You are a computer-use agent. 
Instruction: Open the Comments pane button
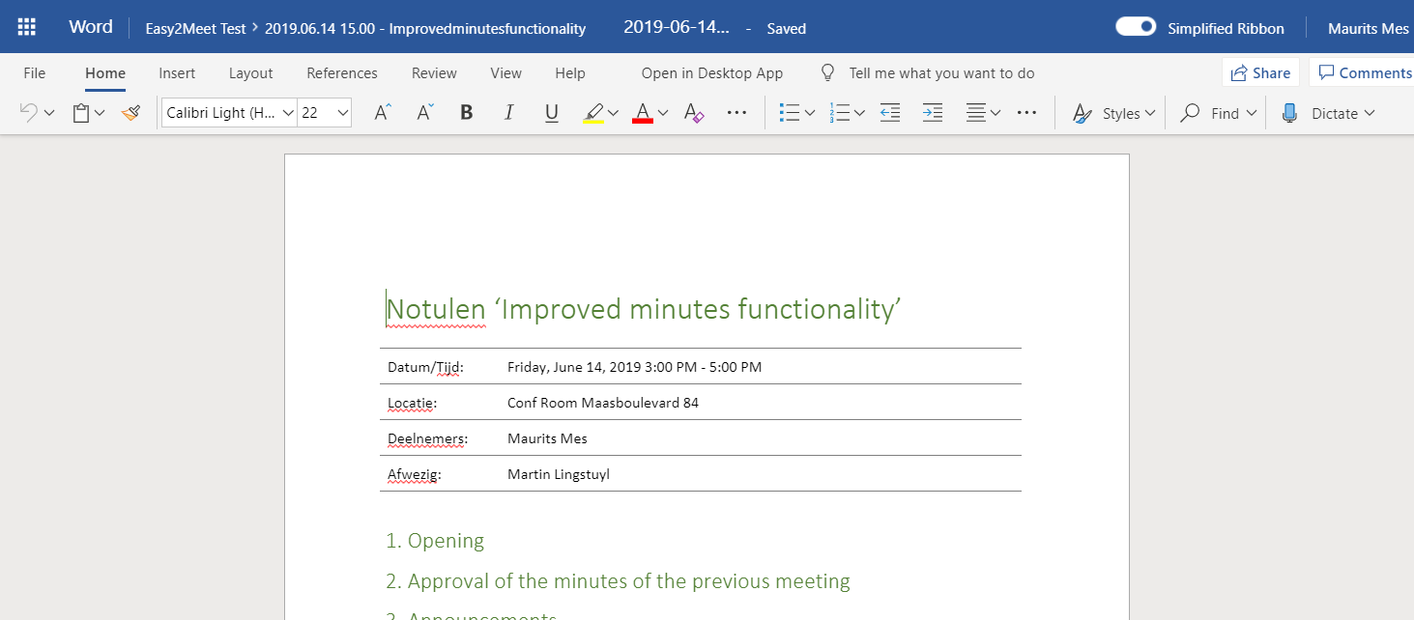click(x=1364, y=72)
